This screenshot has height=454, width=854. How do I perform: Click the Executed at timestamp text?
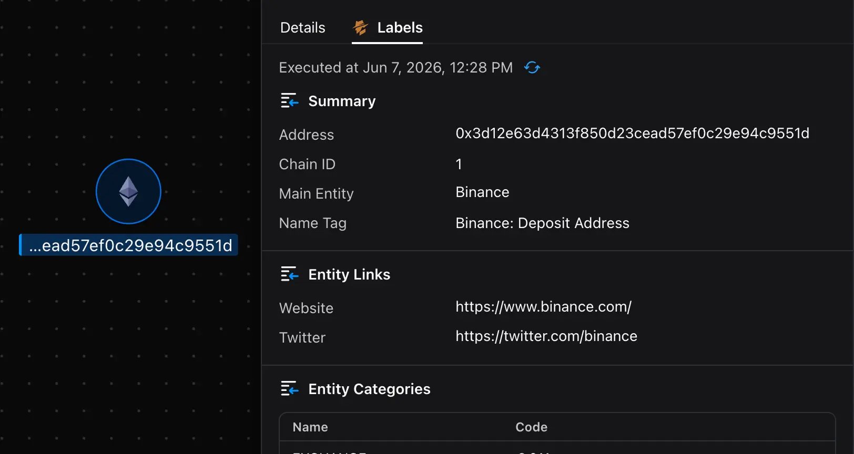tap(396, 68)
